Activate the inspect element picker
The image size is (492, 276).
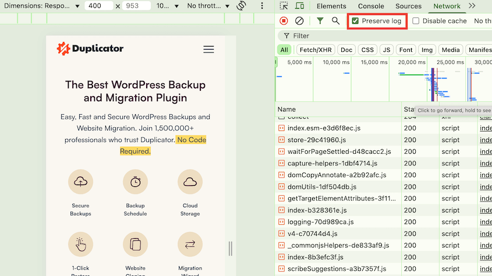coord(284,6)
